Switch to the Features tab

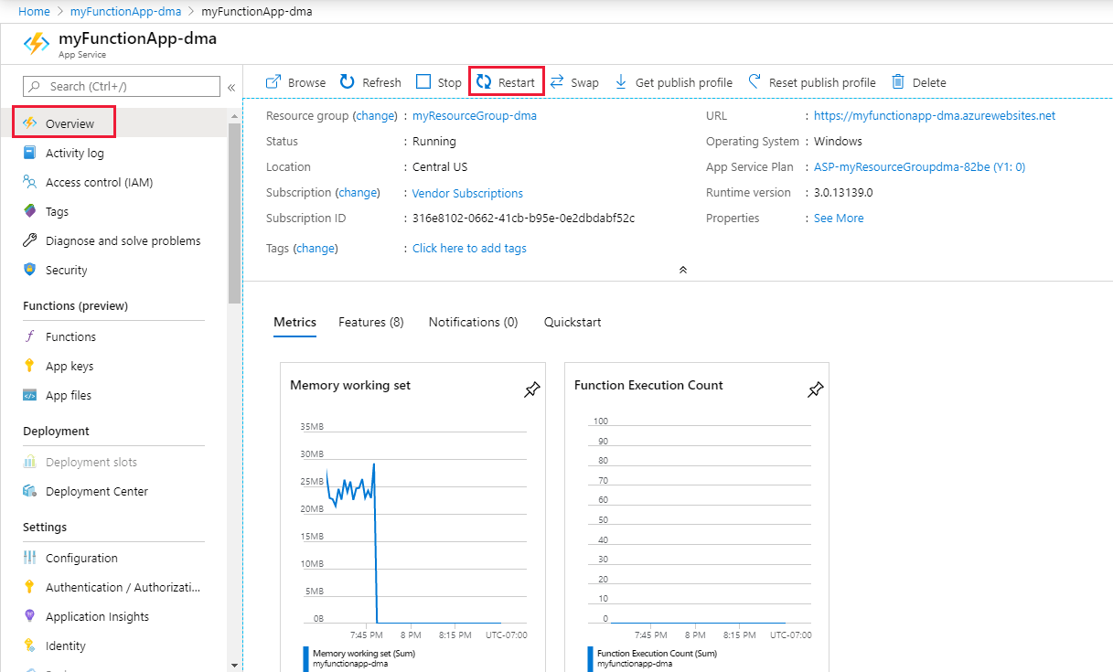pyautogui.click(x=370, y=322)
